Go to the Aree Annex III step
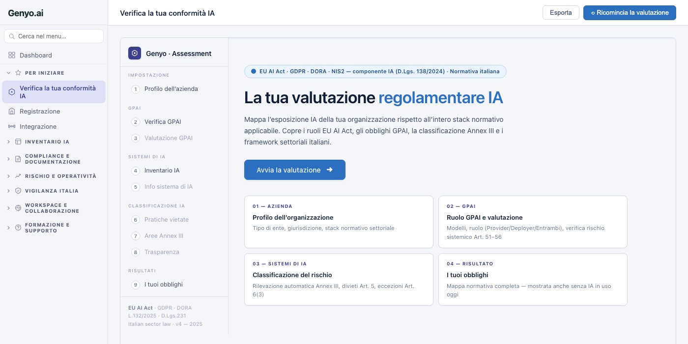 pos(174,236)
